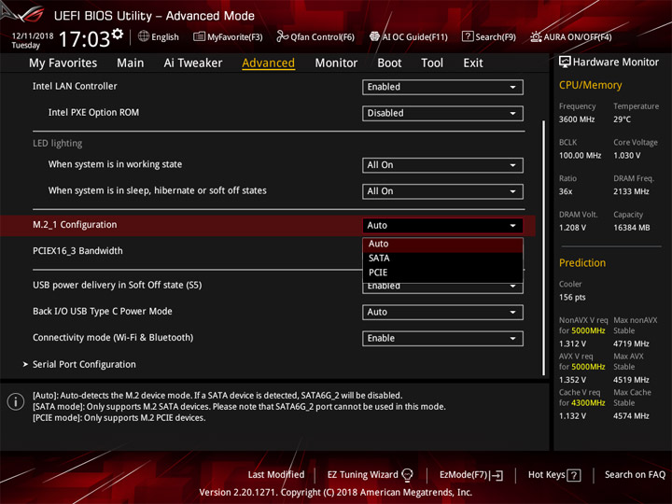
Task: Click the Hot Keys question mark icon
Action: point(574,475)
